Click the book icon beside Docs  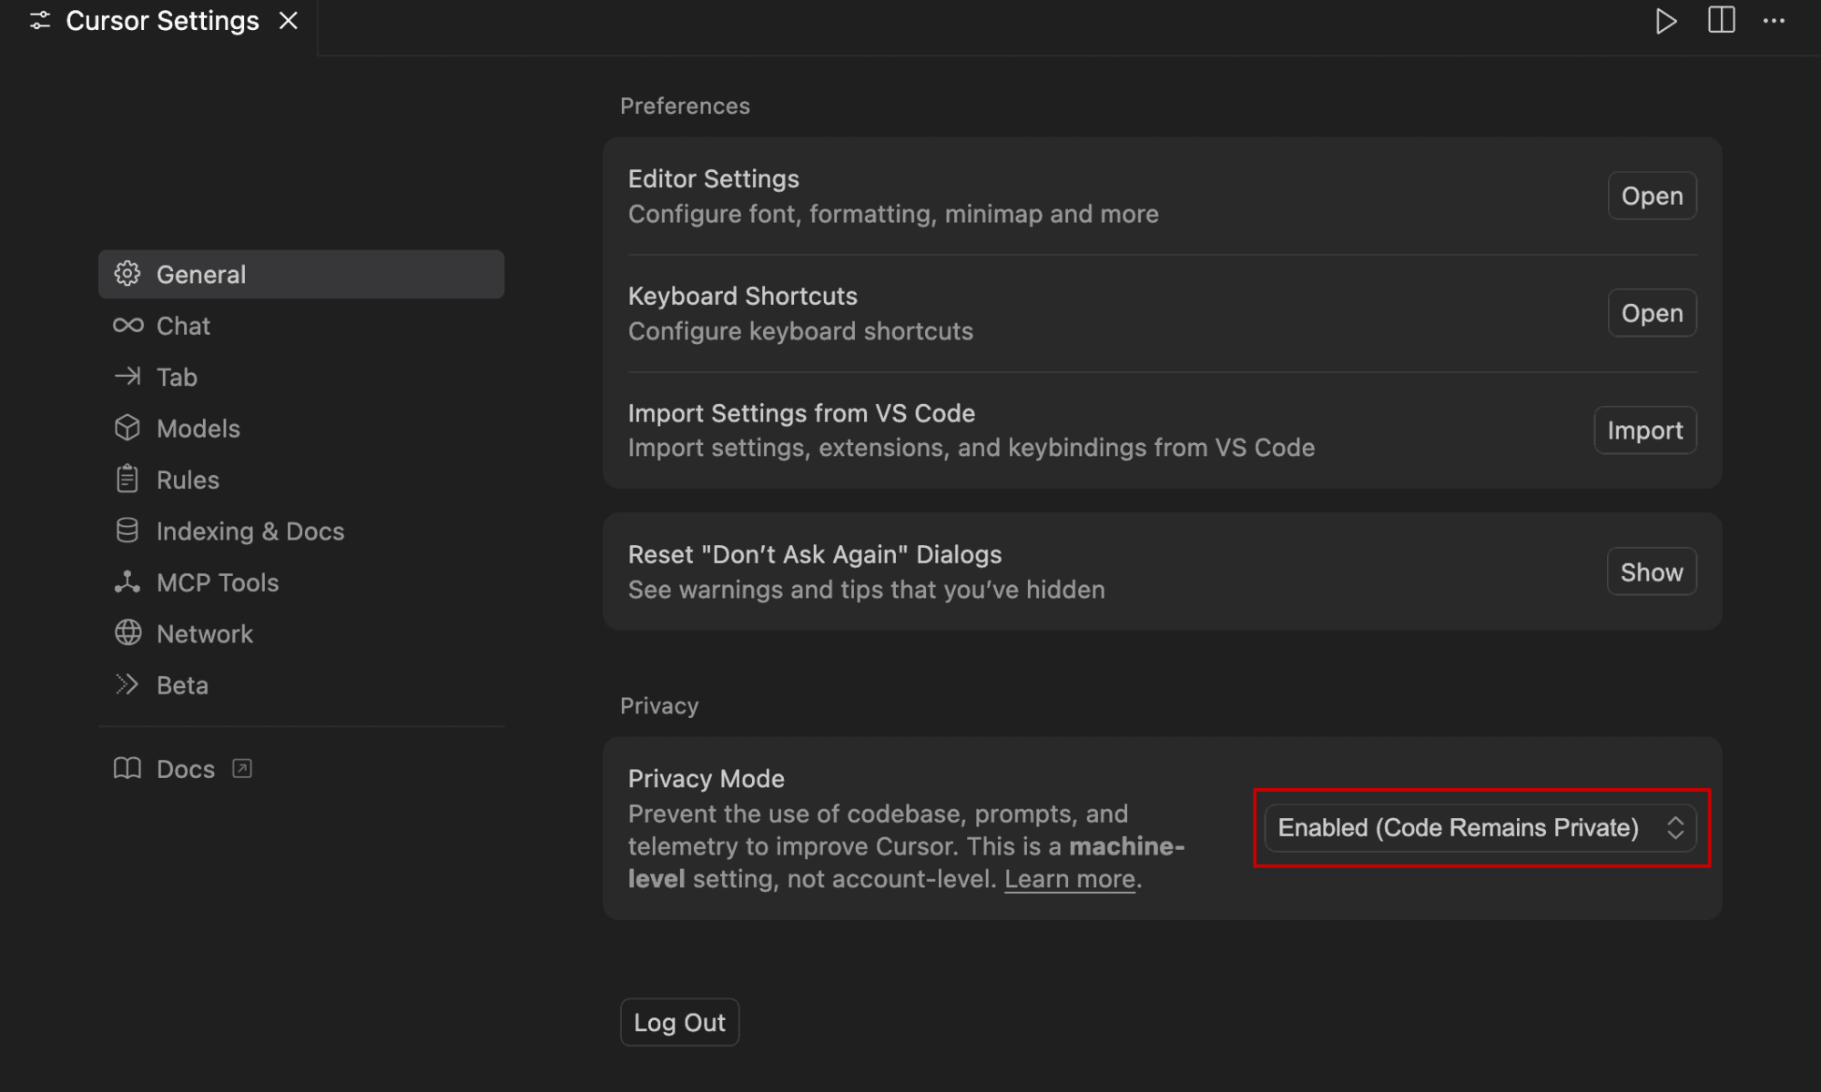tap(127, 769)
